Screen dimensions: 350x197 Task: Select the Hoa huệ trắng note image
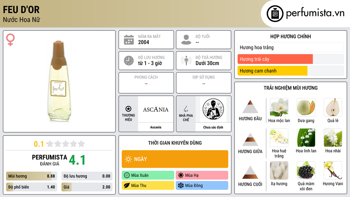pyautogui.click(x=279, y=137)
